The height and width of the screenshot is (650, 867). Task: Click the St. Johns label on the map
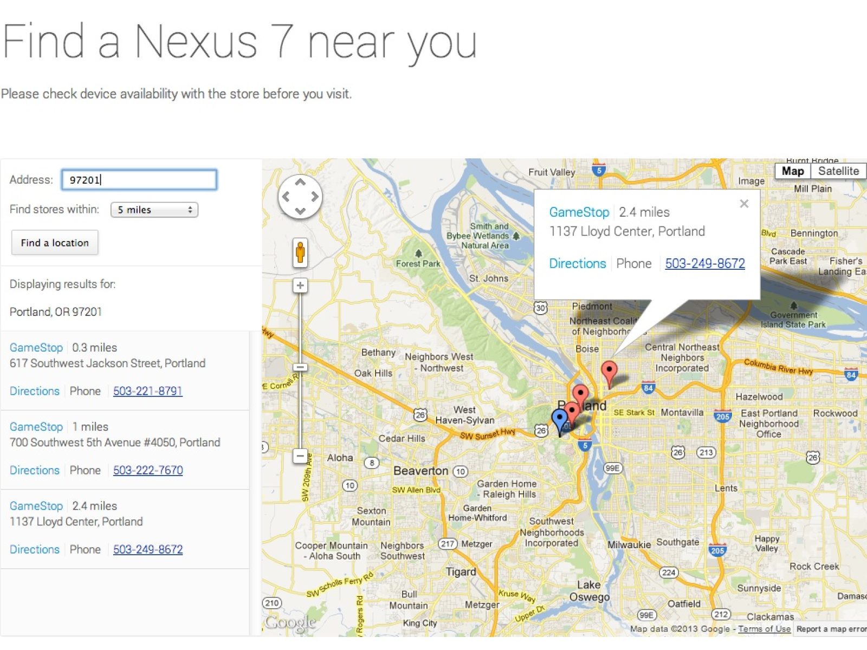click(489, 278)
